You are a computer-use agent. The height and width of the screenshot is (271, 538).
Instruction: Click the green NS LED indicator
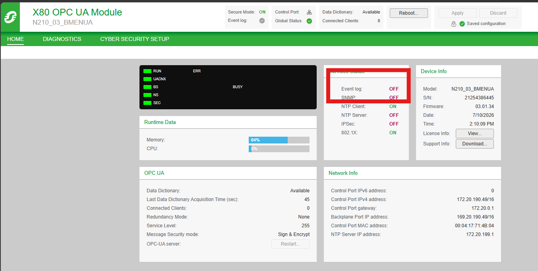(147, 95)
